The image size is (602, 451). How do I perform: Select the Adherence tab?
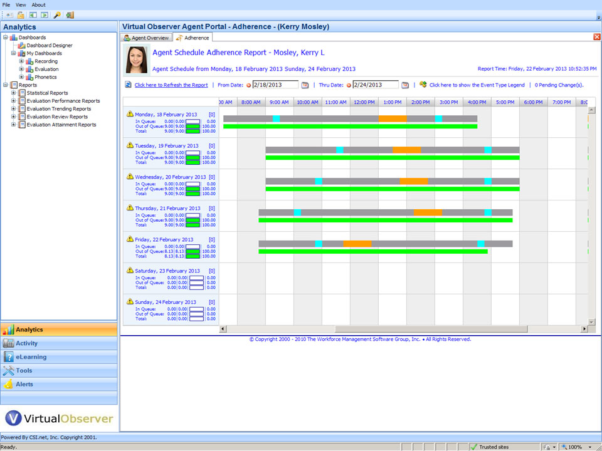(193, 38)
